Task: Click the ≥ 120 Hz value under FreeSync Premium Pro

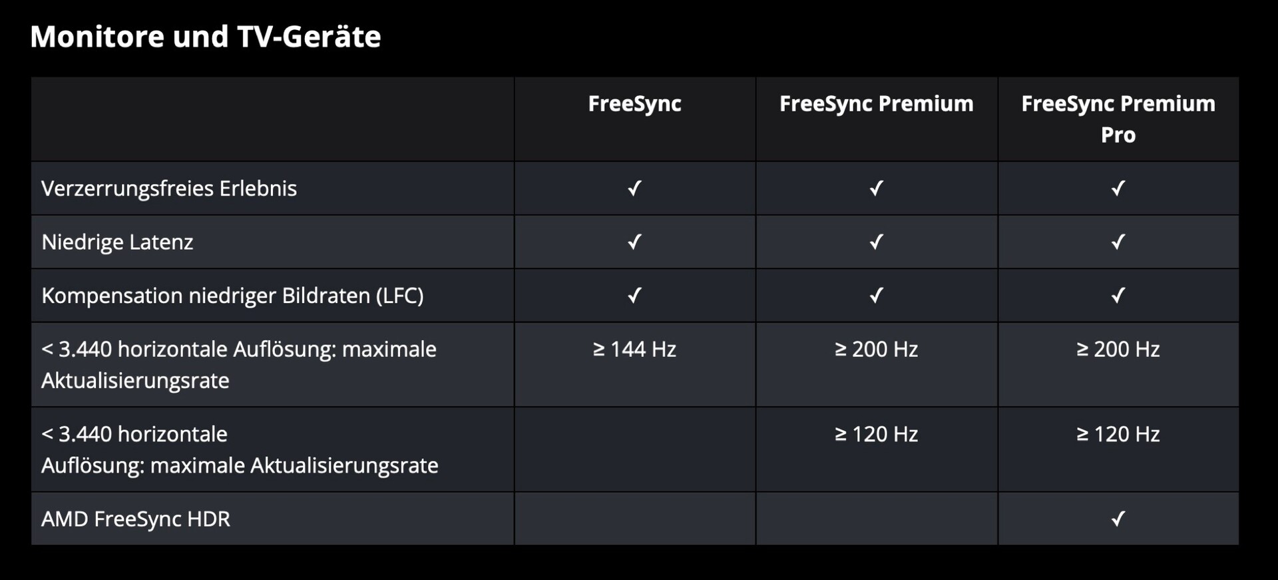Action: (x=1118, y=434)
